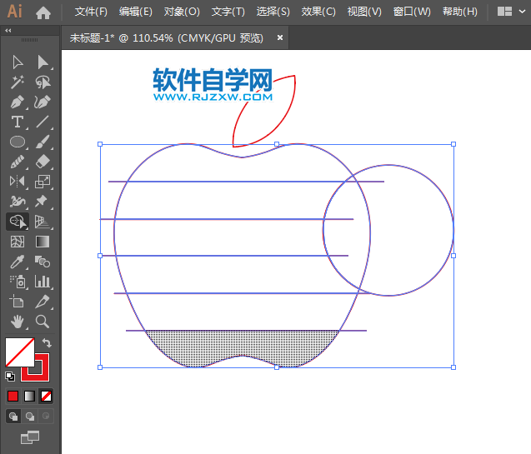Screen dimensions: 531x454
Task: Choose the Zoom magnifier tool
Action: [x=43, y=322]
